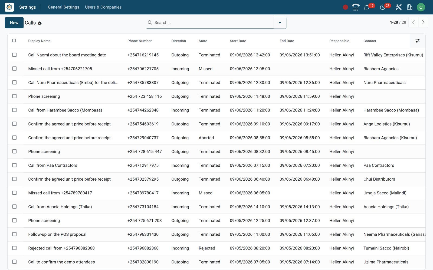Click phone number +254 728 615 447

(x=145, y=151)
